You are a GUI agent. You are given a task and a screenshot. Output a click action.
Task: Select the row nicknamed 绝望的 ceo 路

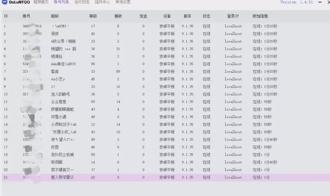pos(165,49)
